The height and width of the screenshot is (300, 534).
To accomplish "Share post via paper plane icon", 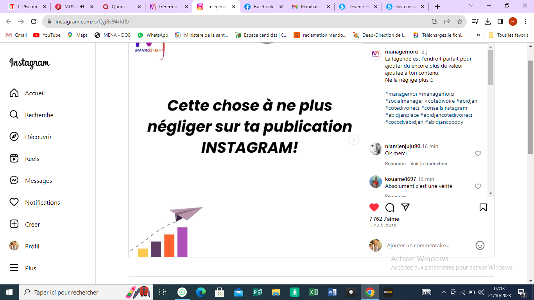I will click(405, 207).
